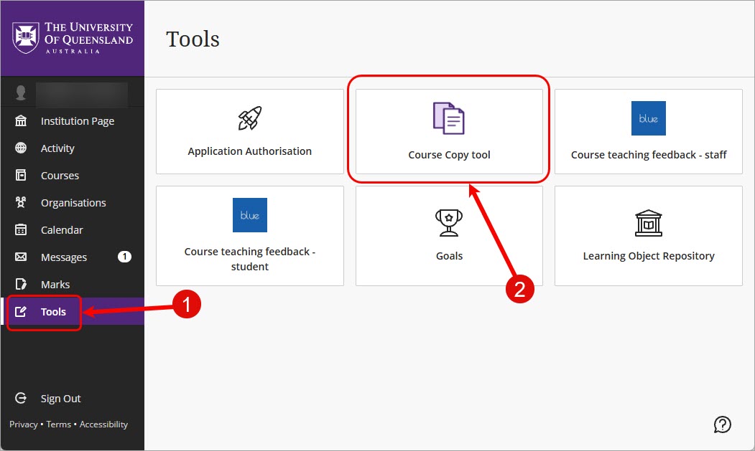Click the Application Authorisation rocket icon
Image resolution: width=755 pixels, height=451 pixels.
tap(249, 118)
